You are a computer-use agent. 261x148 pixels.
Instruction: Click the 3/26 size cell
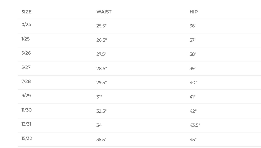point(26,53)
